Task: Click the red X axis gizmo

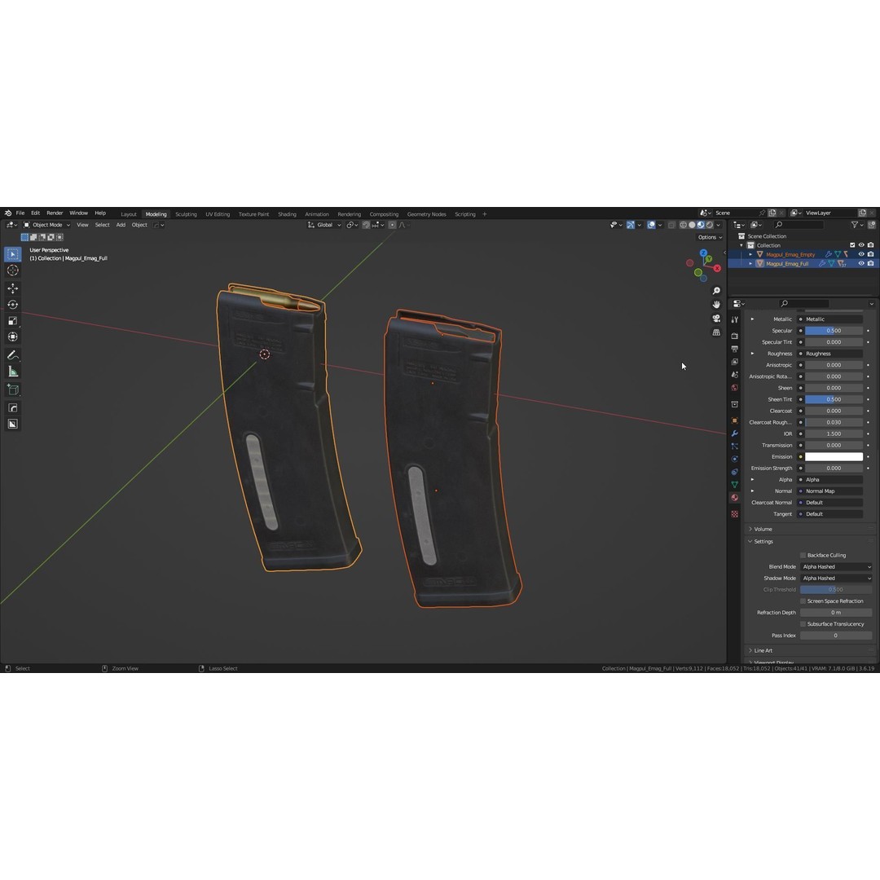Action: pos(717,268)
